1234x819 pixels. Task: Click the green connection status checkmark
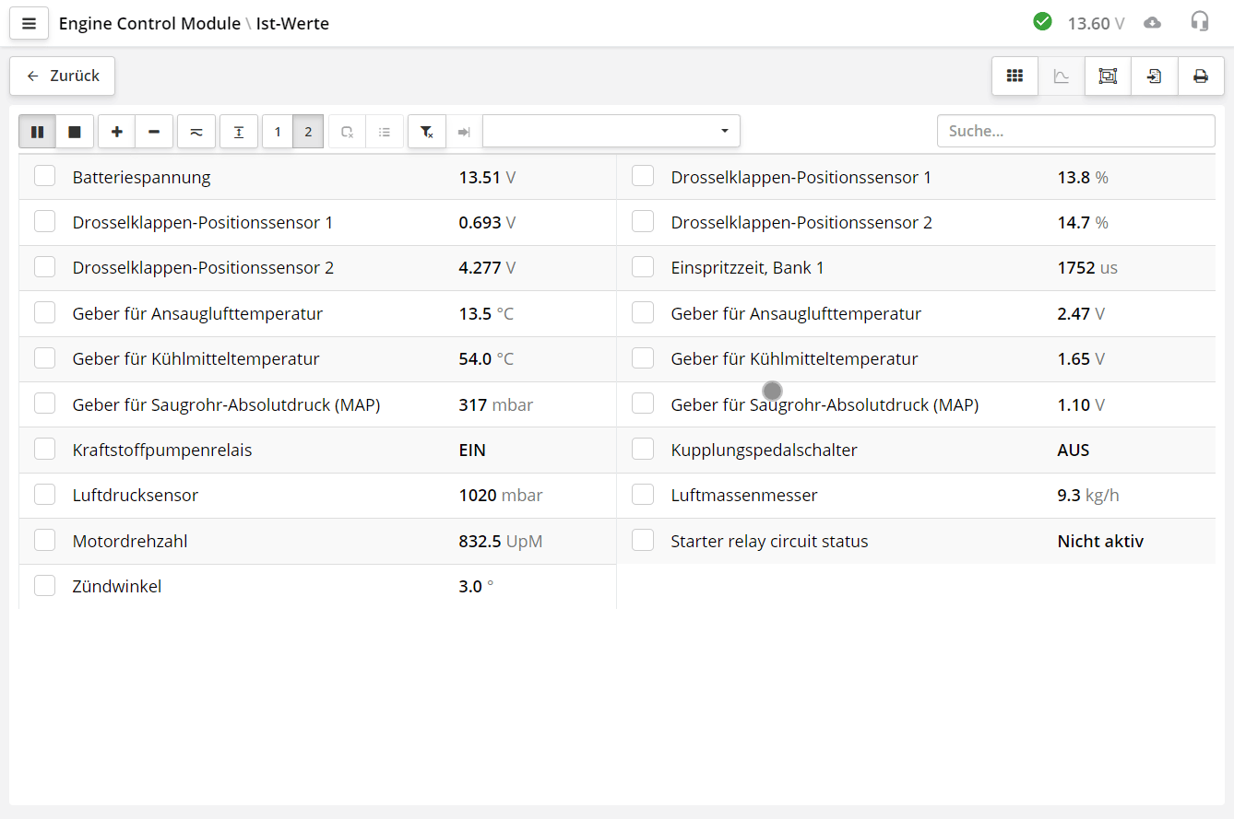coord(1043,20)
